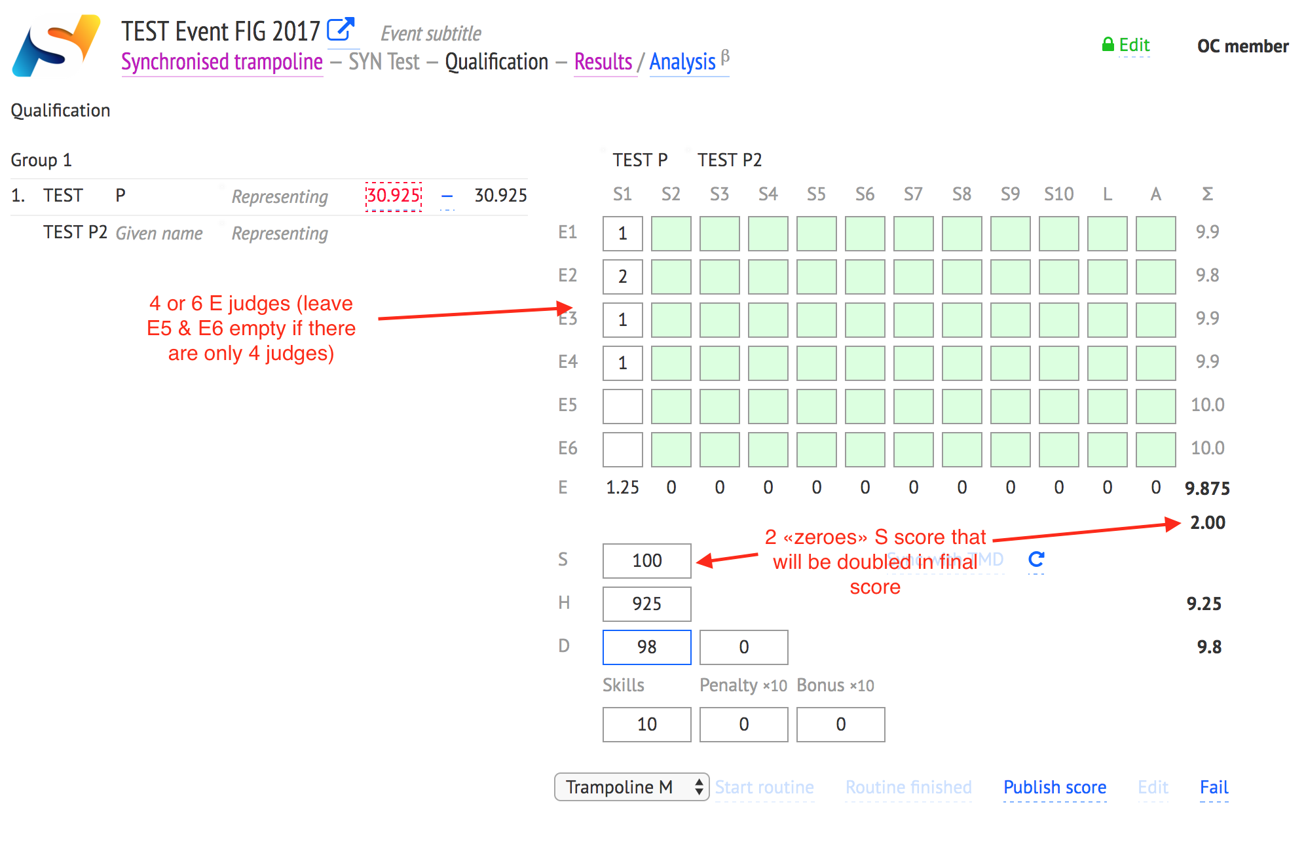Switch to the Analysis view
Viewport: 1306px width, 851px height.
click(682, 62)
